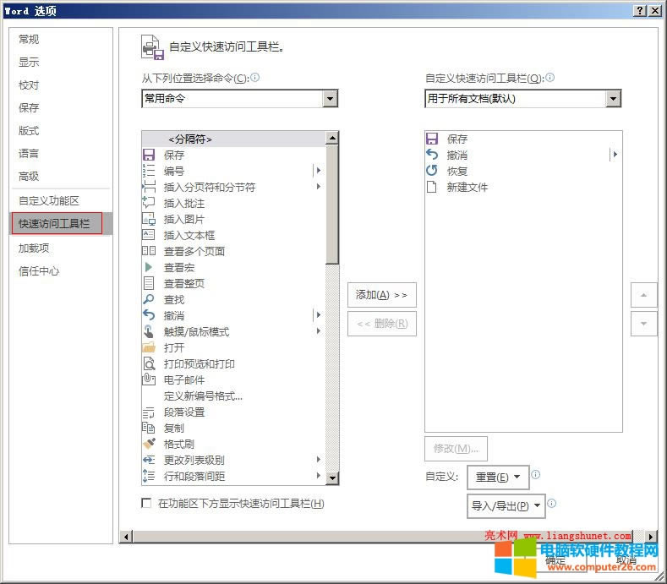This screenshot has height=584, width=667.
Task: Select the Find (查找) magnifier icon
Action: pyautogui.click(x=149, y=300)
